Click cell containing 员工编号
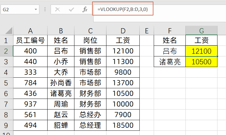Screen dimensions: 226x135 [x=30, y=40]
